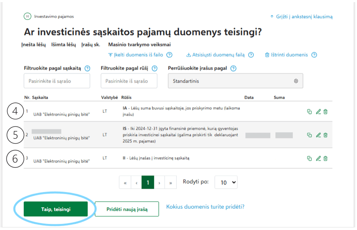This screenshot has height=230, width=357.
Task: Clear the Standartinis sort selection
Action: click(296, 81)
